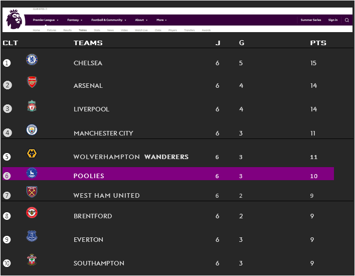Click the Wolverhampton Wanderers wolf crest
The width and height of the screenshot is (355, 276).
[x=32, y=154]
